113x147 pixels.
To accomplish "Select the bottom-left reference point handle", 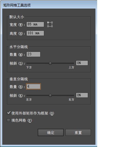I will (x=48, y=26).
